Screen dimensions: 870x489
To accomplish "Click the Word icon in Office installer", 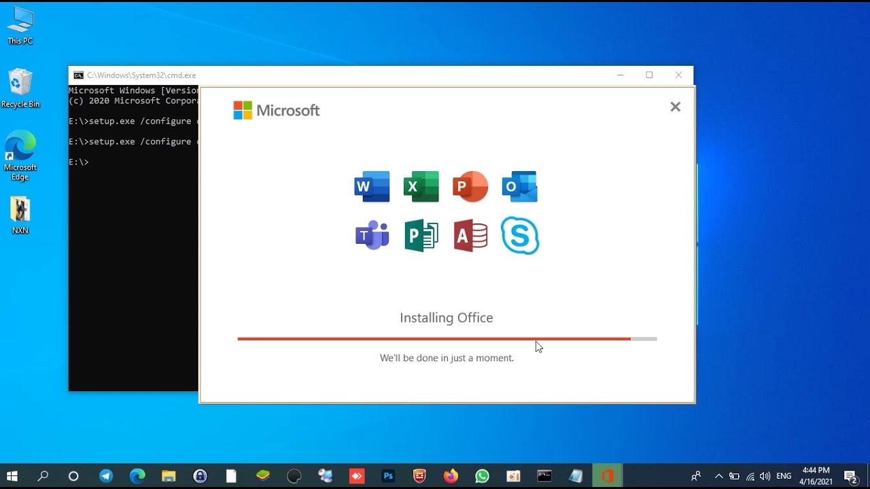I will point(372,187).
